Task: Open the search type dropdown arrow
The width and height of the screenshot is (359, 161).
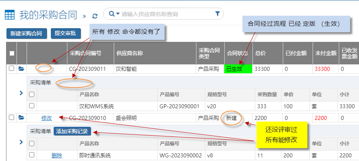Action: pos(118,14)
